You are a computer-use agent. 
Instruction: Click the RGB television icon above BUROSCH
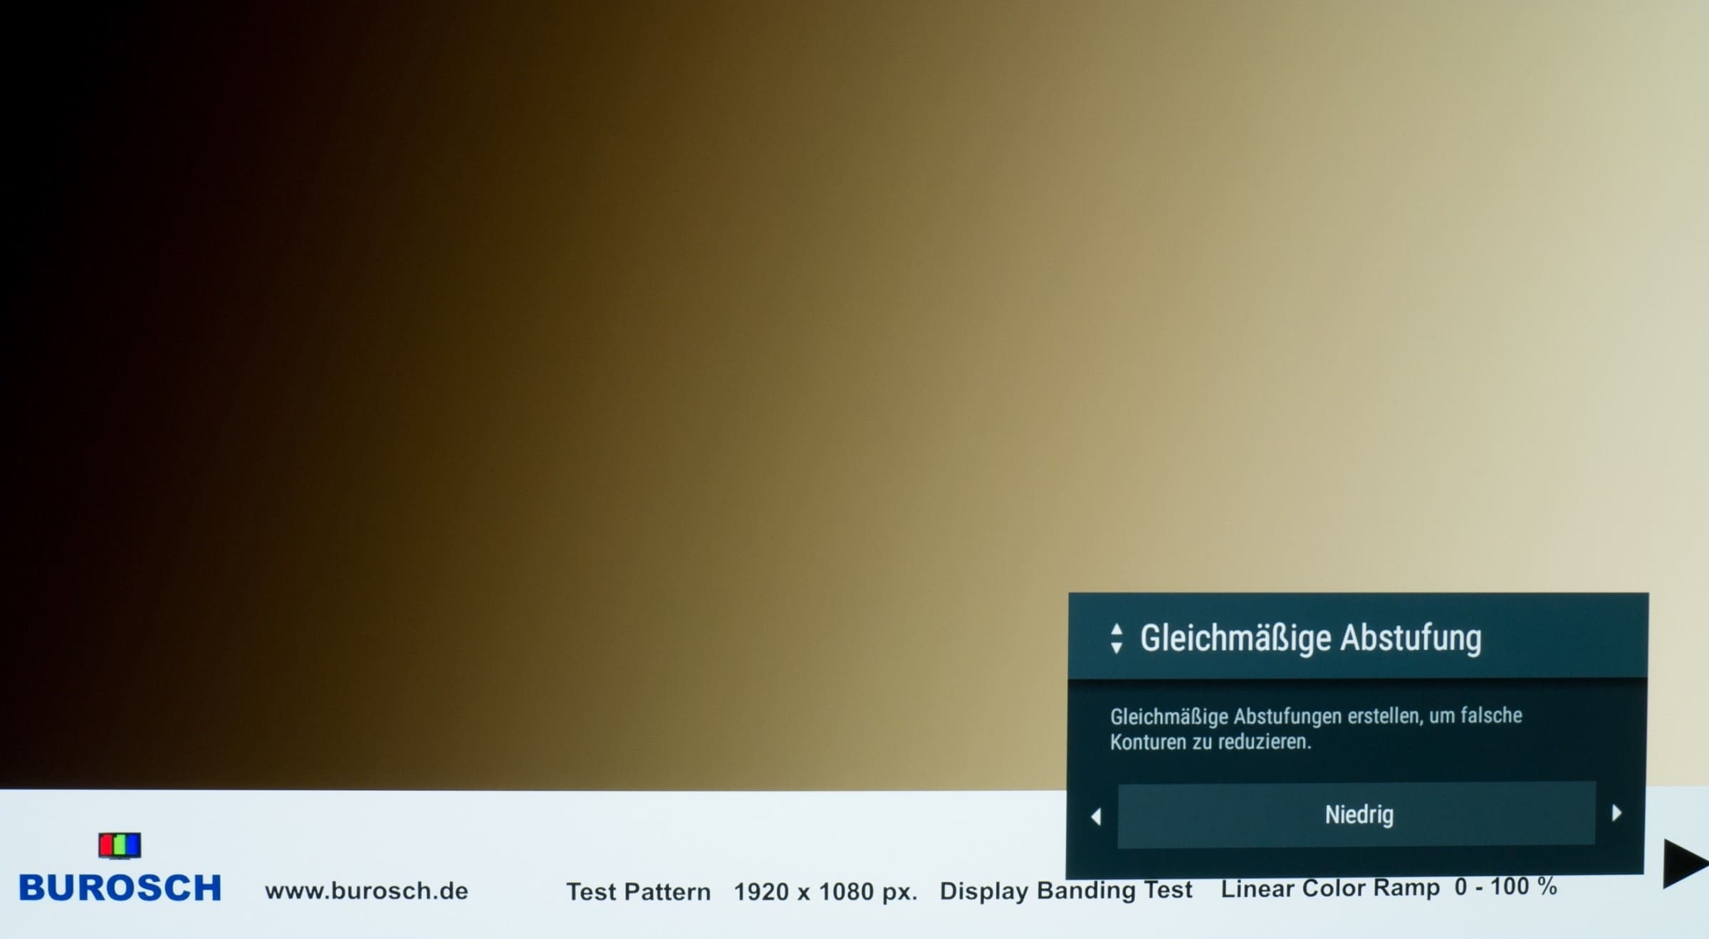pyautogui.click(x=120, y=845)
